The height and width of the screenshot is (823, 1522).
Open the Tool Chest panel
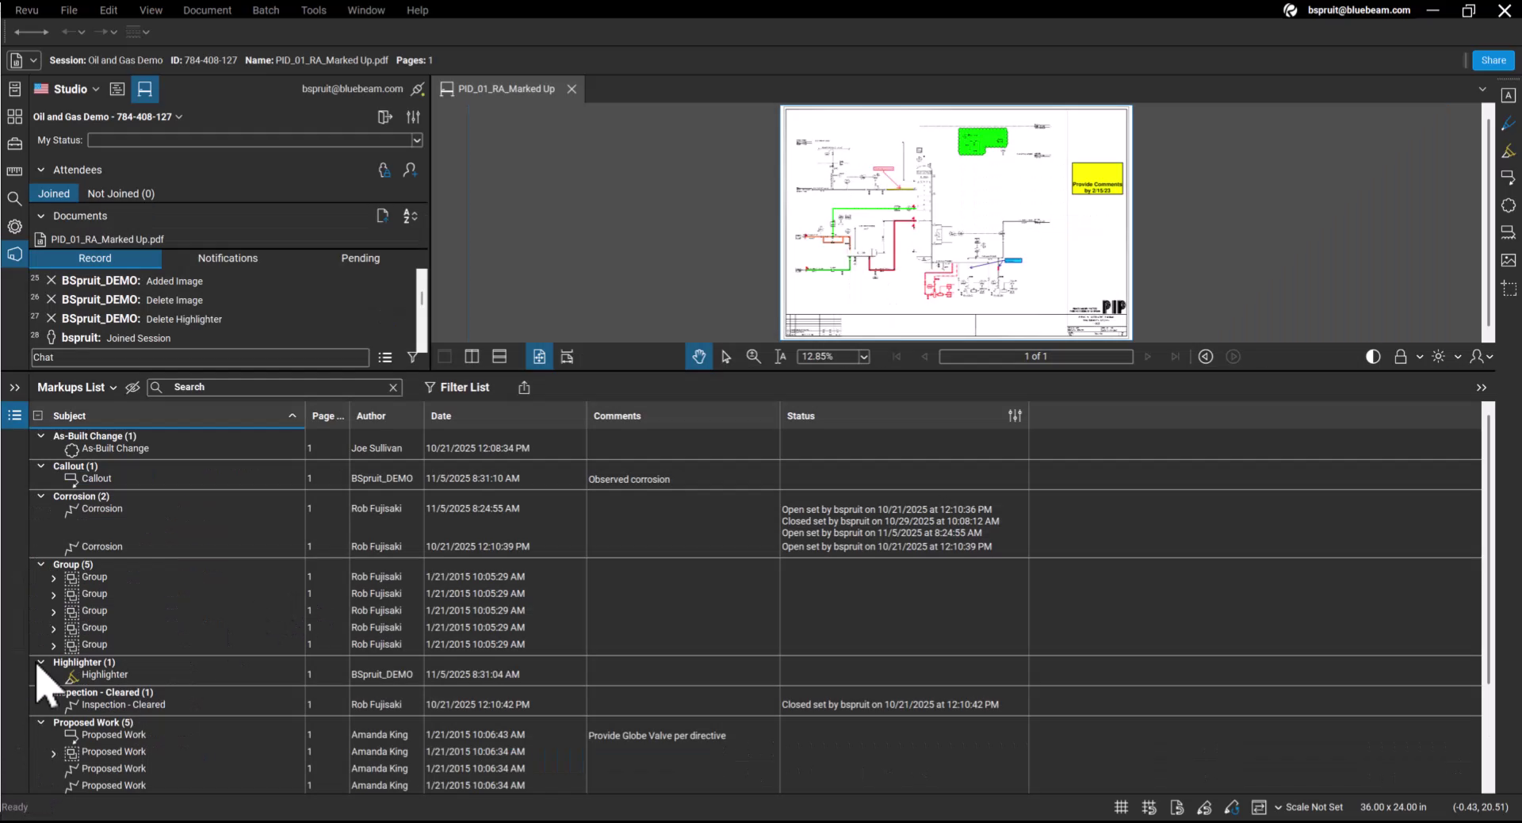14,144
